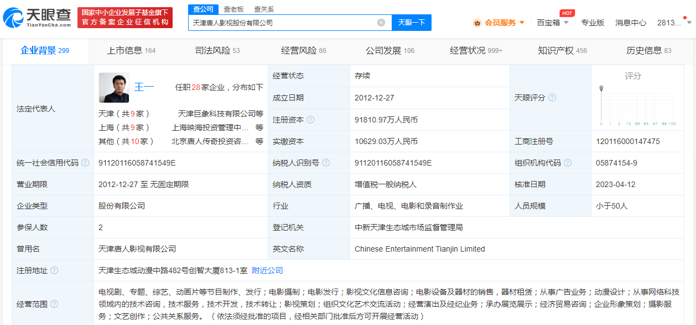Open 上海映海投资管理 company link
The height and width of the screenshot is (325, 696).
210,127
